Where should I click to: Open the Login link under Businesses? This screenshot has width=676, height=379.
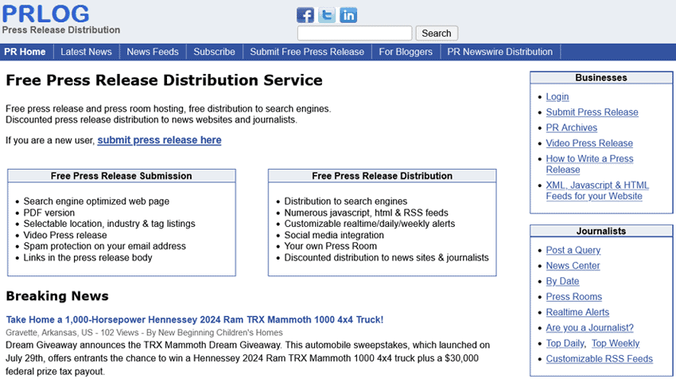point(558,96)
